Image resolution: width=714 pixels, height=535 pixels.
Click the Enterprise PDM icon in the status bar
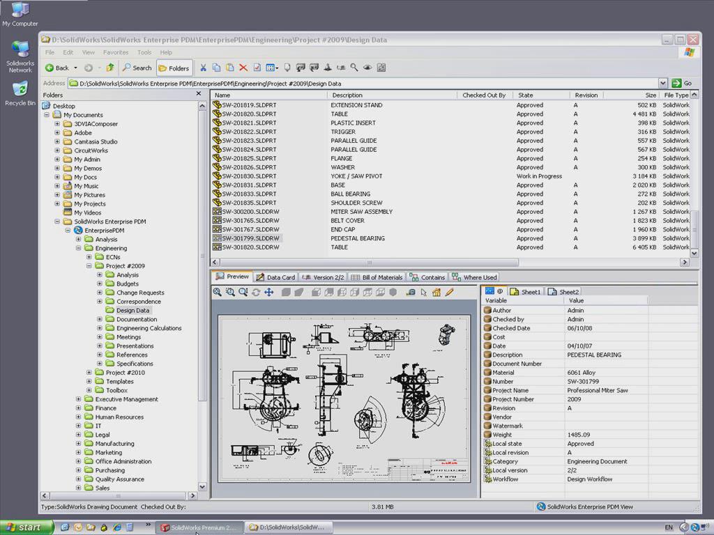[540, 506]
